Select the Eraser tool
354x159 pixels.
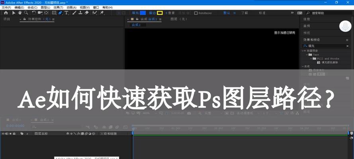[86, 13]
